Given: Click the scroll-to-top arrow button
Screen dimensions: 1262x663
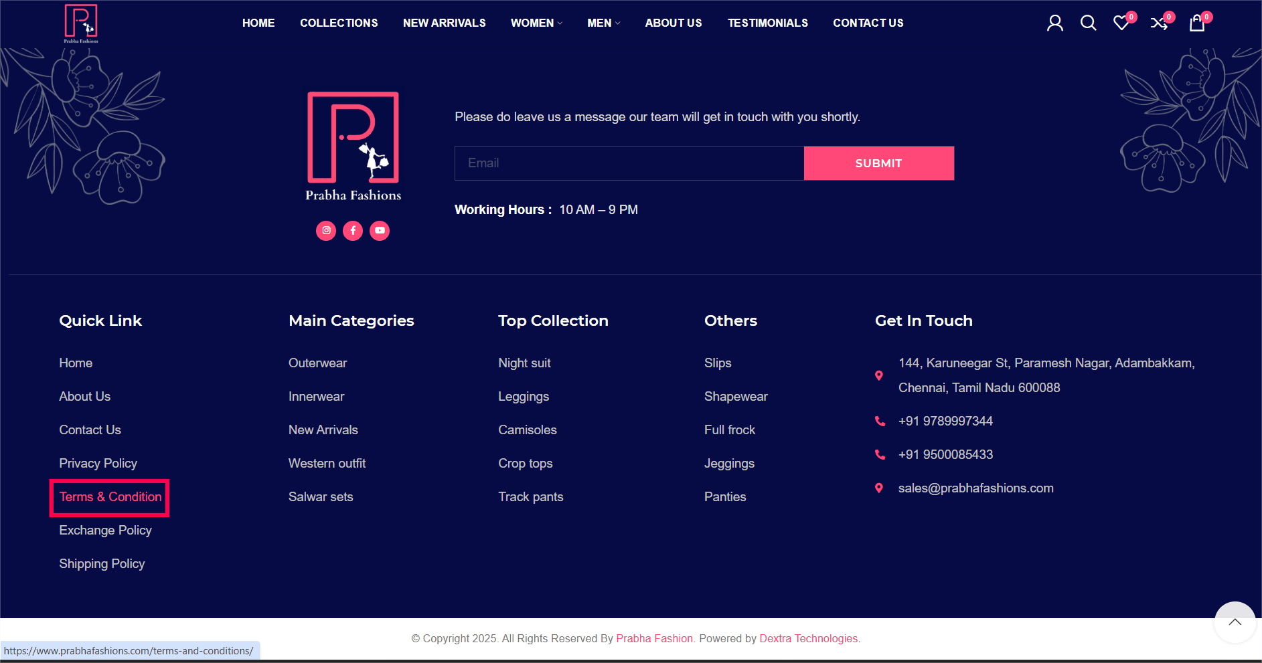Looking at the screenshot, I should click(x=1235, y=622).
